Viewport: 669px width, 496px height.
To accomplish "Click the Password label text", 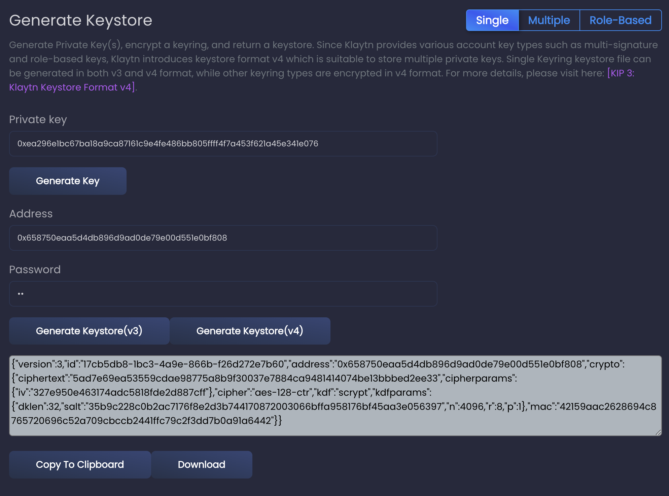I will [x=35, y=270].
